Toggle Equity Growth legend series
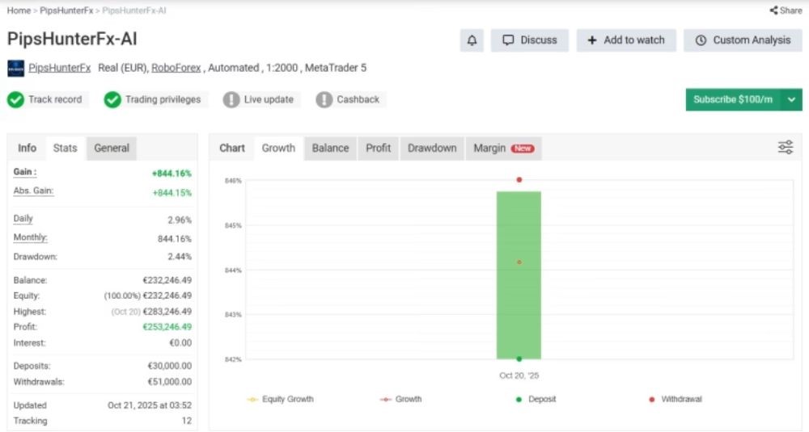The height and width of the screenshot is (432, 809). click(281, 399)
